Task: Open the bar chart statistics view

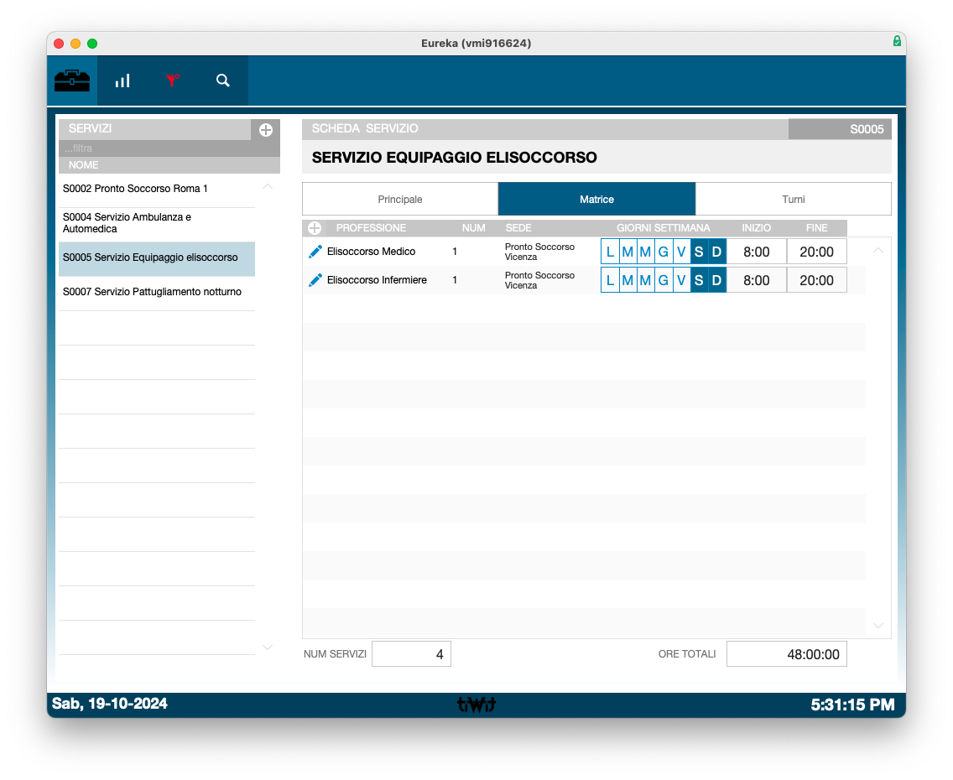Action: (122, 81)
